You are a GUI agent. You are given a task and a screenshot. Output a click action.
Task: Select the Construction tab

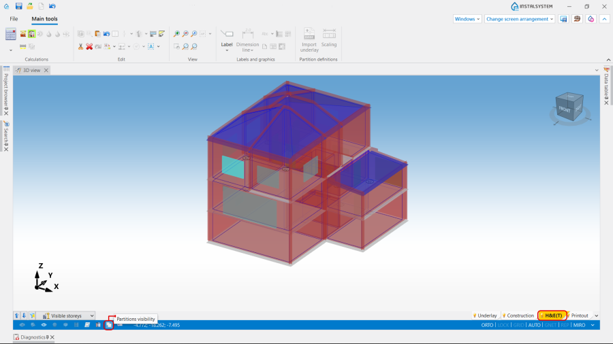519,315
